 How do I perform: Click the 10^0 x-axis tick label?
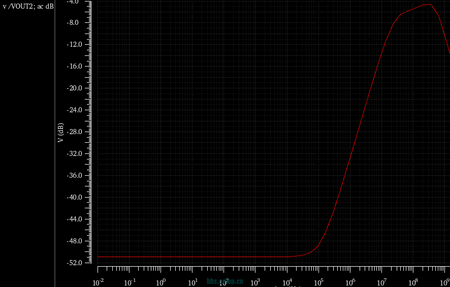point(161,282)
